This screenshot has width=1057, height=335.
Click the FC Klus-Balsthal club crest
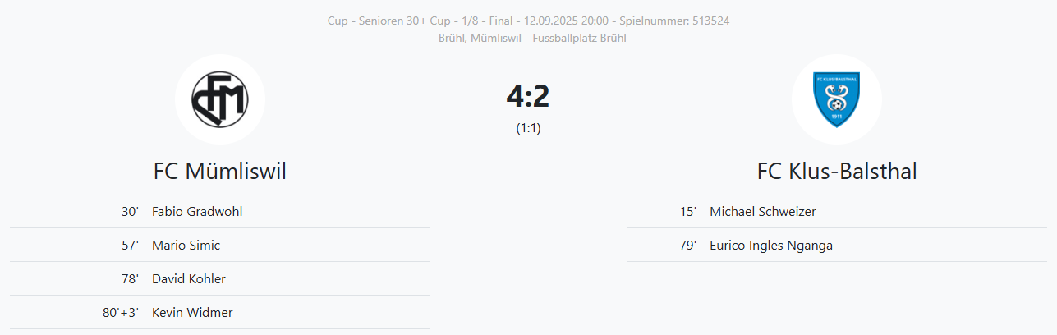[x=836, y=100]
